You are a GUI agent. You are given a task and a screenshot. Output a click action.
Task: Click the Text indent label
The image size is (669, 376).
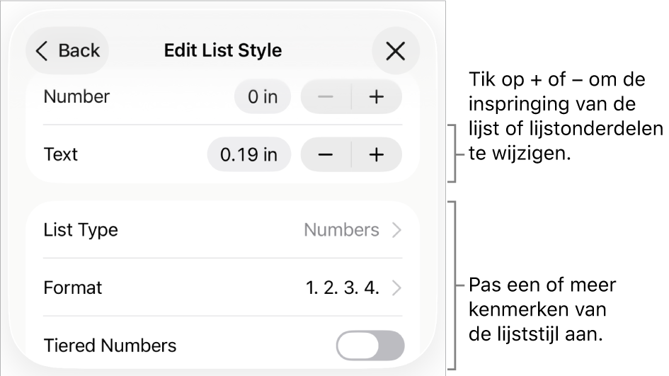[61, 154]
